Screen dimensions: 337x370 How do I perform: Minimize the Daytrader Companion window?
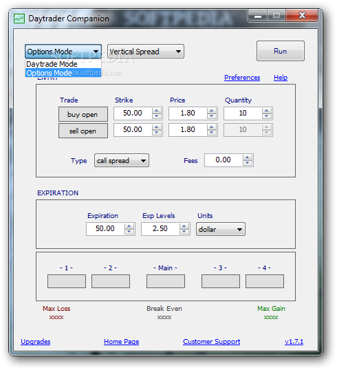click(x=258, y=16)
